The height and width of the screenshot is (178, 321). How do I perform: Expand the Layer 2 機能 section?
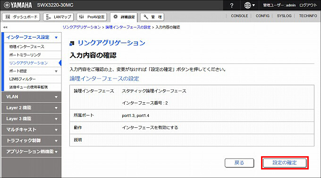(31, 108)
